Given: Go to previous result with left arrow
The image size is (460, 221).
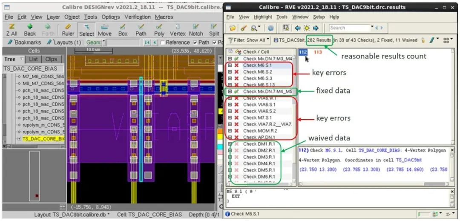Looking at the screenshot, I should coord(298,28).
